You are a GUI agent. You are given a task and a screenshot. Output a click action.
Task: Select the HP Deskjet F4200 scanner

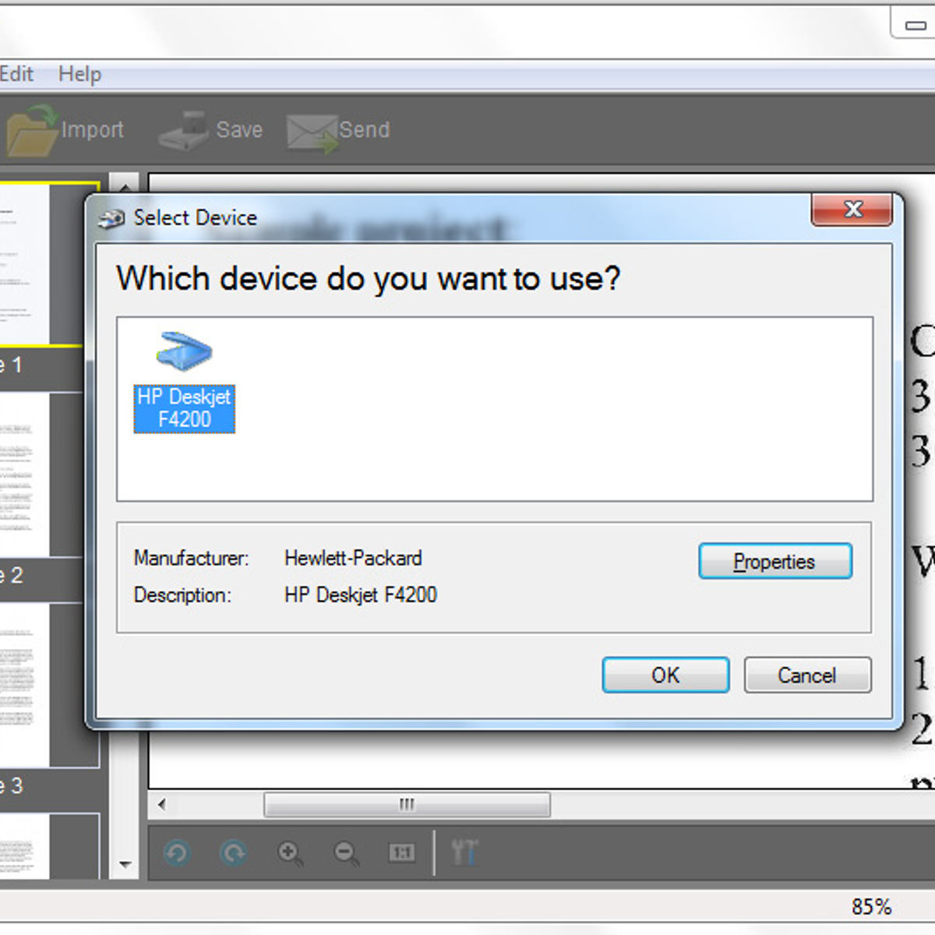[184, 383]
